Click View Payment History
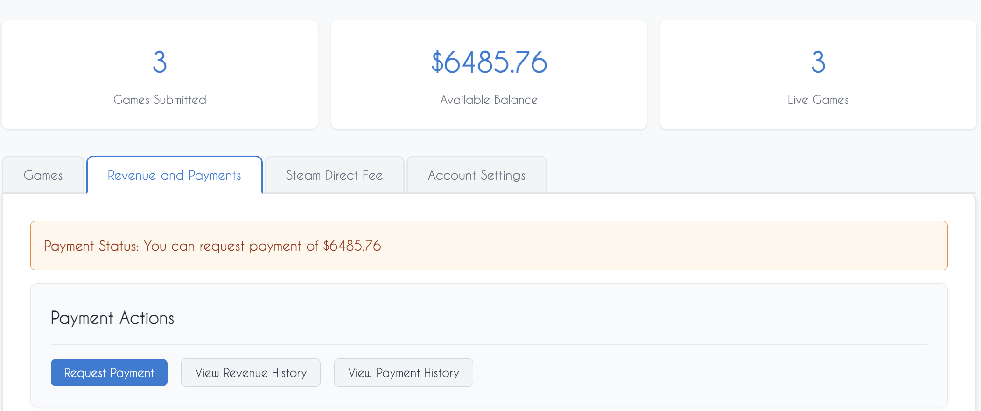Image resolution: width=981 pixels, height=411 pixels. tap(403, 372)
